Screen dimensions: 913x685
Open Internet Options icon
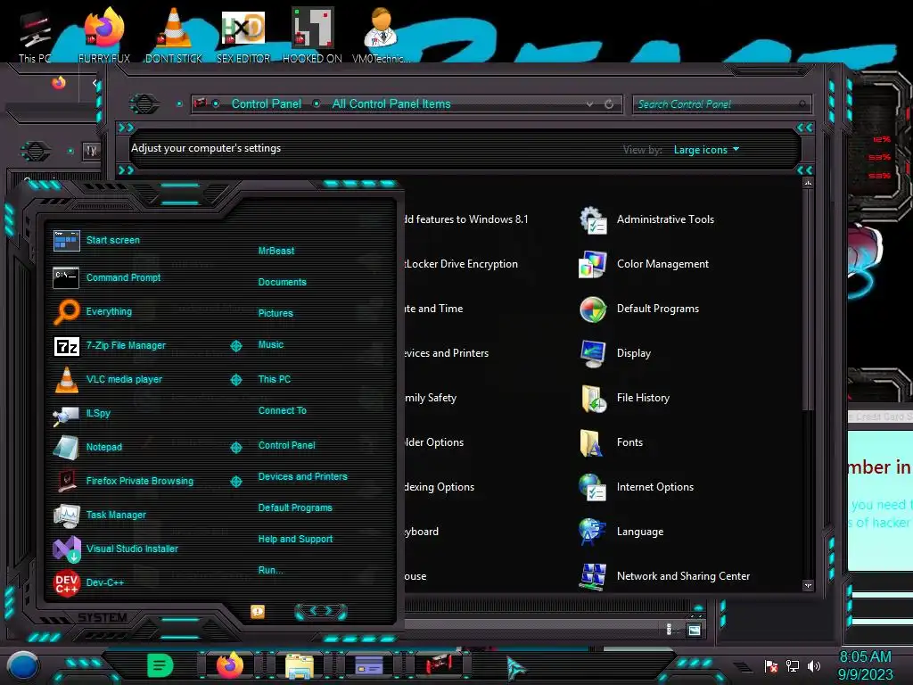tap(593, 488)
